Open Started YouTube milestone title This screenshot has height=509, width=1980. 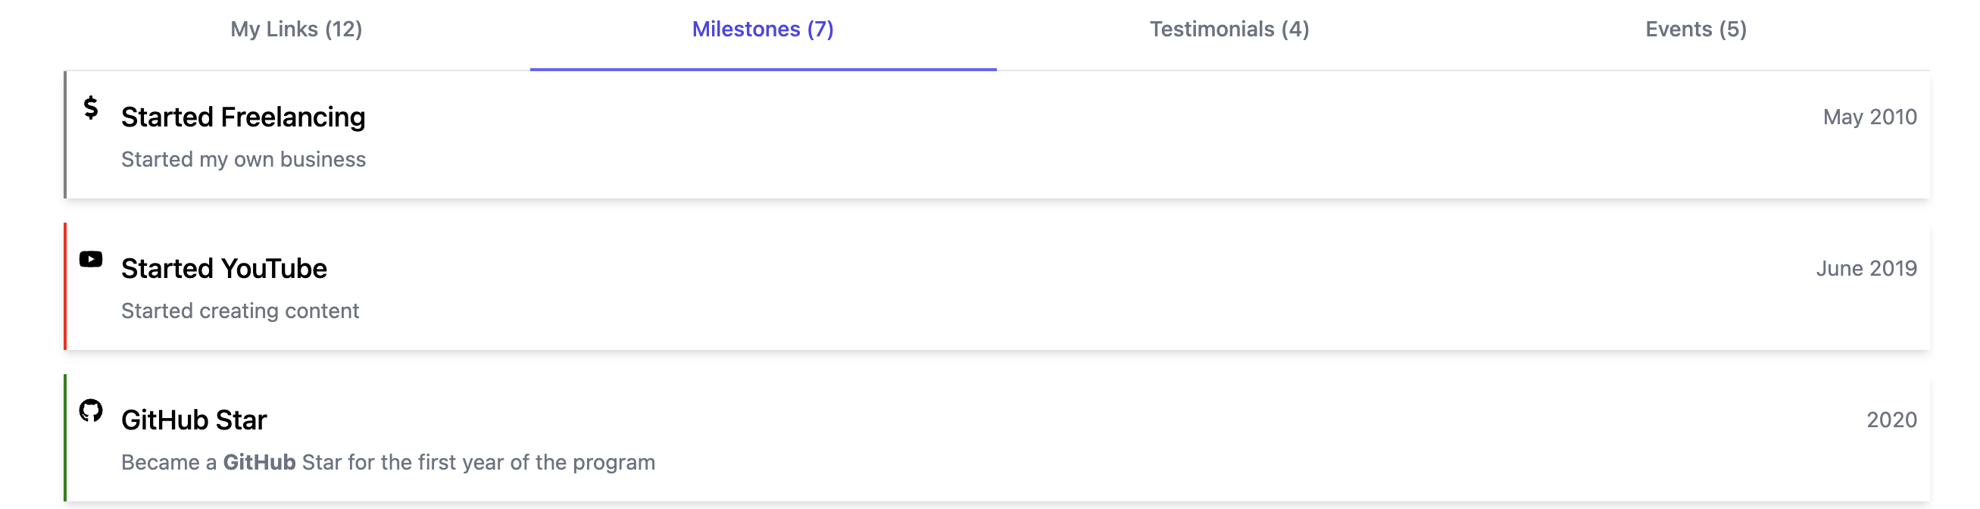(x=223, y=268)
